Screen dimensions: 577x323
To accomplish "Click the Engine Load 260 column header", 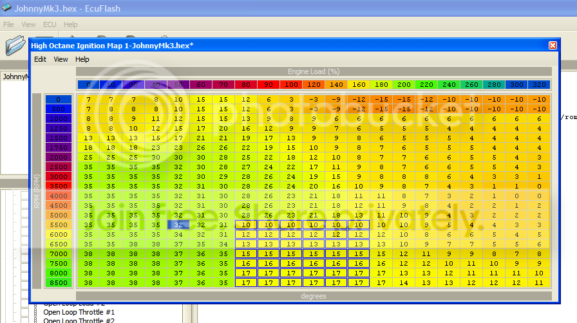I will coord(471,85).
